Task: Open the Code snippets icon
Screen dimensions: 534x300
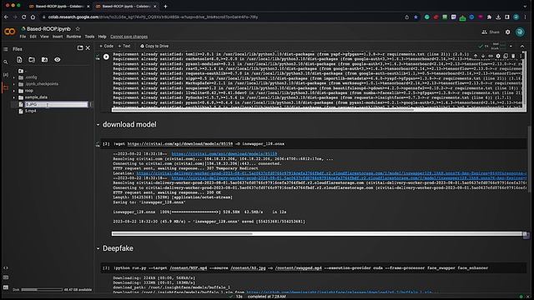Action: (6, 267)
